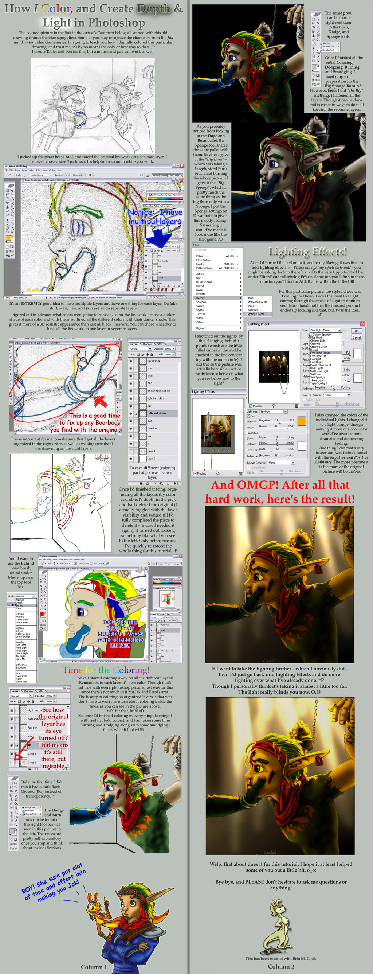Open Light type Spotlight dropdown
Screen dimensions: 373x974
point(273,412)
